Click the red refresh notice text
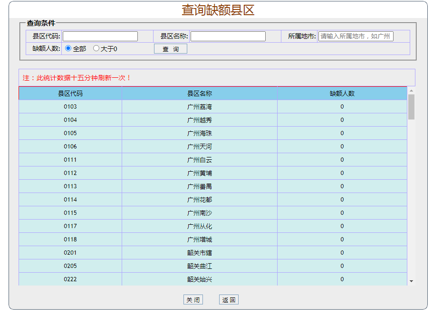 pyautogui.click(x=77, y=78)
